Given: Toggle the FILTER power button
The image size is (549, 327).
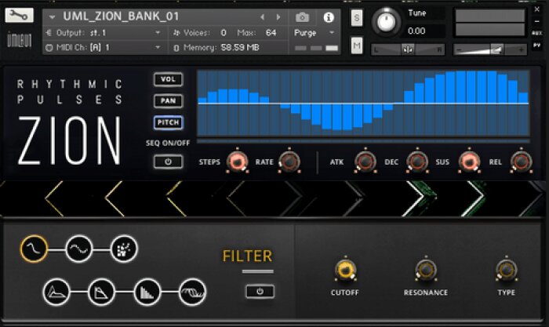Looking at the screenshot, I should 260,291.
